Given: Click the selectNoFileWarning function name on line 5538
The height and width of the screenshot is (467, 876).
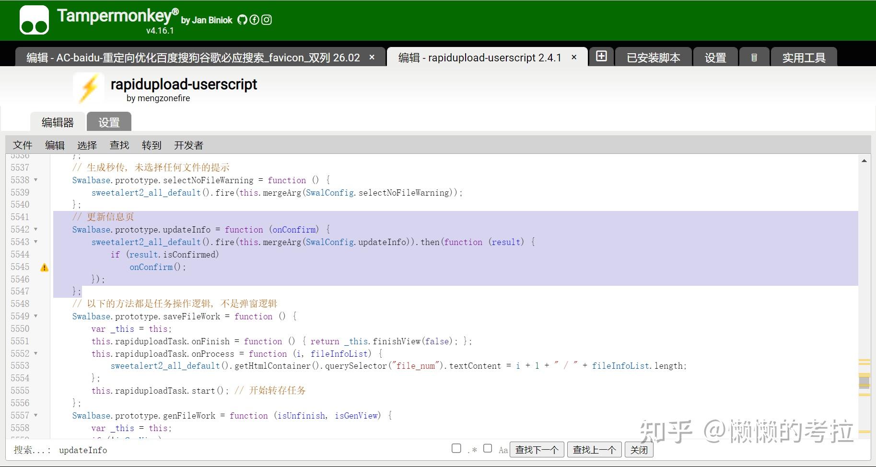Looking at the screenshot, I should tap(208, 180).
